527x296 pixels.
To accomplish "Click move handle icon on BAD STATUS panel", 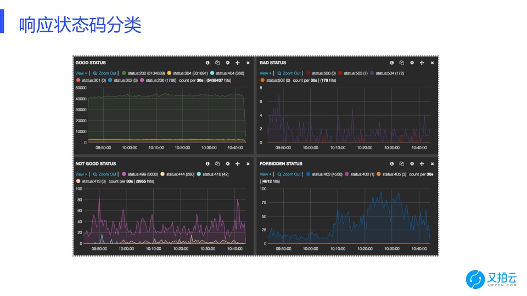I will coord(422,62).
